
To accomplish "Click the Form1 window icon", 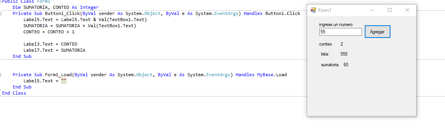I will coord(313,10).
